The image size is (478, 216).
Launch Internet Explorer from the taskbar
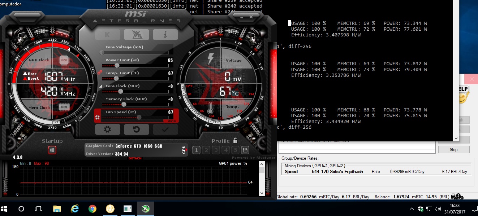75,209
